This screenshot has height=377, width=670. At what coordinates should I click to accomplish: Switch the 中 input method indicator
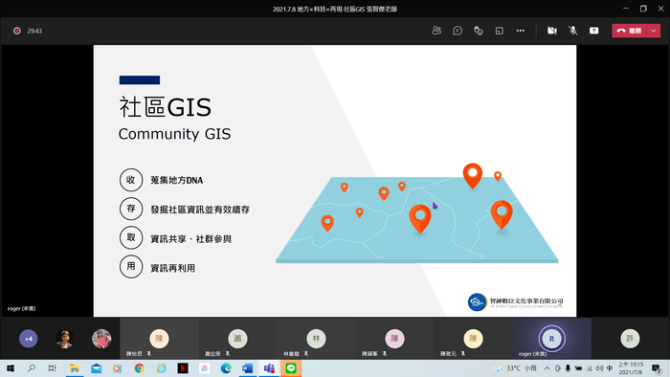pyautogui.click(x=610, y=368)
